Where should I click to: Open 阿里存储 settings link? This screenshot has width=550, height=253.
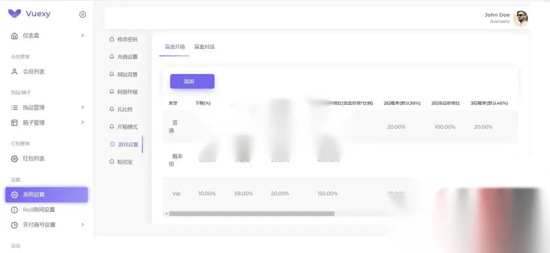click(128, 92)
